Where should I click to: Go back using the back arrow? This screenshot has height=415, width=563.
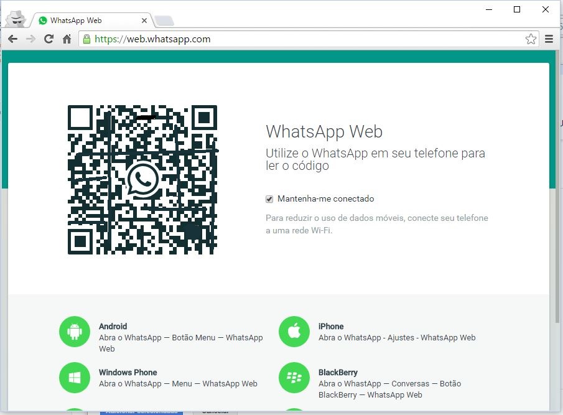[12, 39]
